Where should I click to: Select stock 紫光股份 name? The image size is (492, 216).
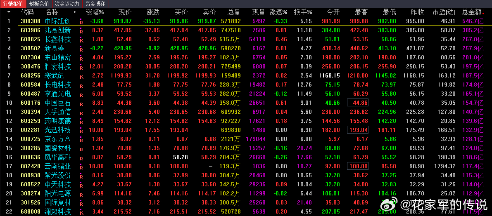coord(58,175)
